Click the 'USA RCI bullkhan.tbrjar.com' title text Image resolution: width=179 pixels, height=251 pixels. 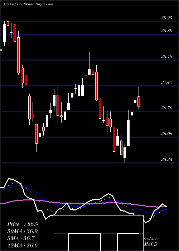[x=28, y=4]
